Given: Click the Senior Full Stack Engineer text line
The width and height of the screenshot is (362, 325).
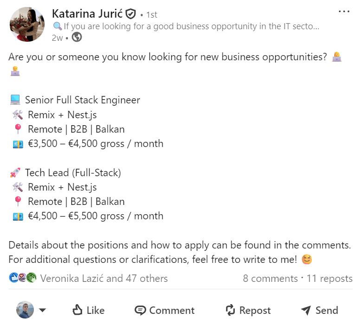Looking at the screenshot, I should pyautogui.click(x=82, y=100).
